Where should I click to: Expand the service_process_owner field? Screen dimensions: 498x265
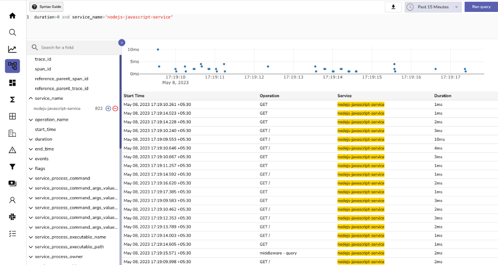click(x=31, y=257)
